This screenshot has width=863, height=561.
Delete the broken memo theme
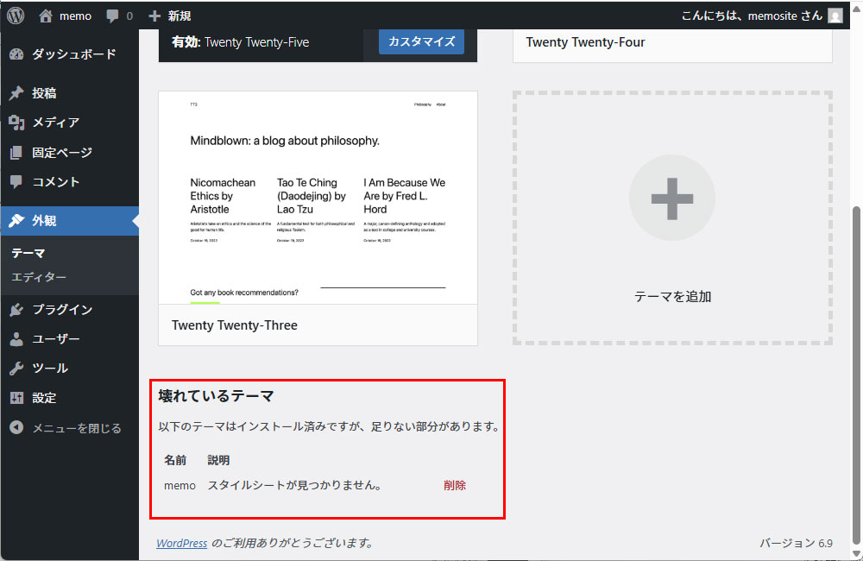point(455,485)
